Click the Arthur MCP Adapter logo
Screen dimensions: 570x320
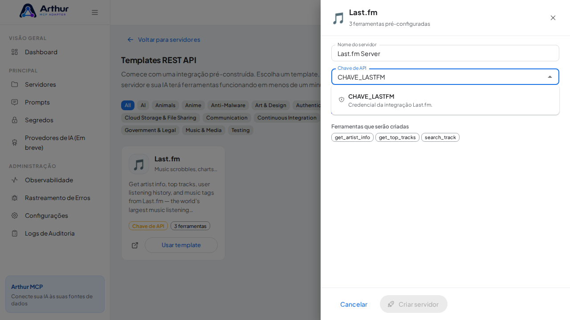[x=44, y=11]
